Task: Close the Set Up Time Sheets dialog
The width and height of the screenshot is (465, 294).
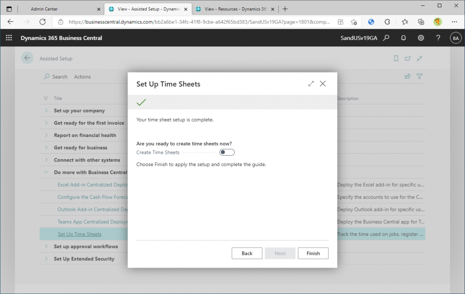Action: pos(323,84)
